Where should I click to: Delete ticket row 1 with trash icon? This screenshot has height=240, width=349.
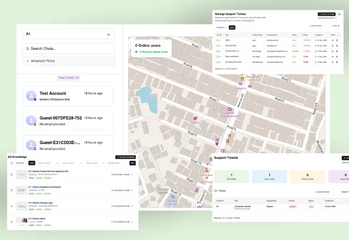click(x=337, y=40)
